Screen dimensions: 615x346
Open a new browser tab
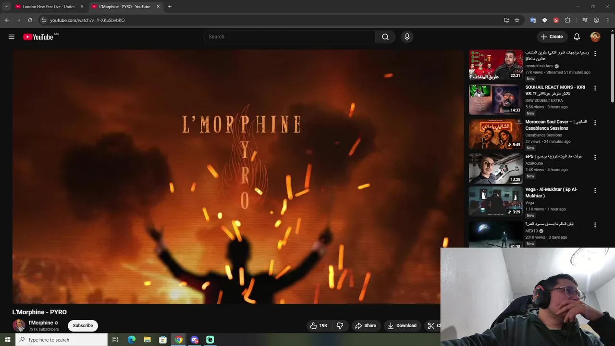point(170,7)
